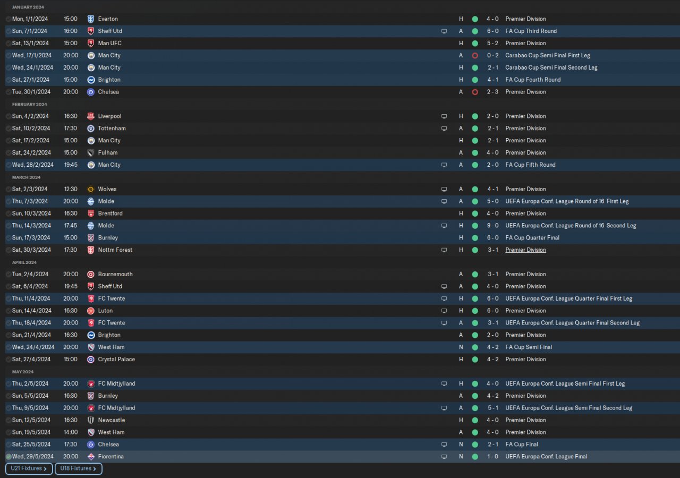Open the FA Cup Fifth Round link
The image size is (680, 478).
[530, 165]
